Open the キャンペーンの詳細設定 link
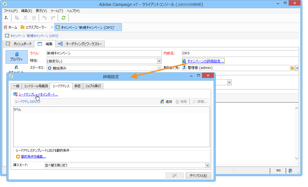 pyautogui.click(x=205, y=61)
